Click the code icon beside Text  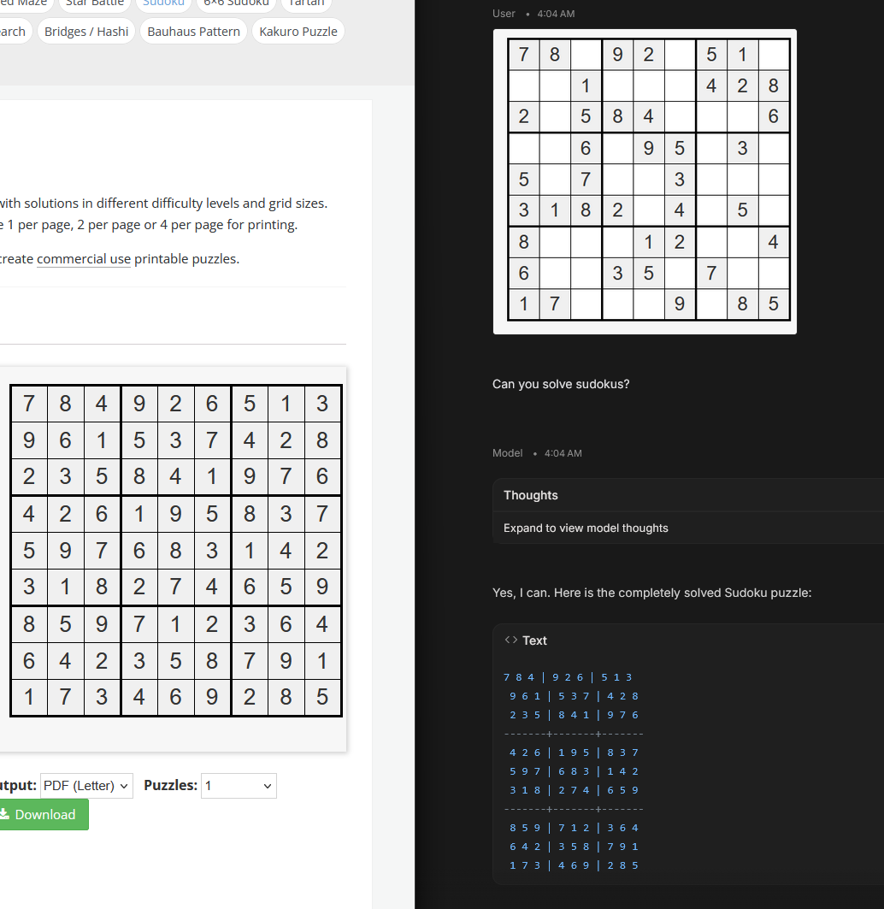point(510,640)
